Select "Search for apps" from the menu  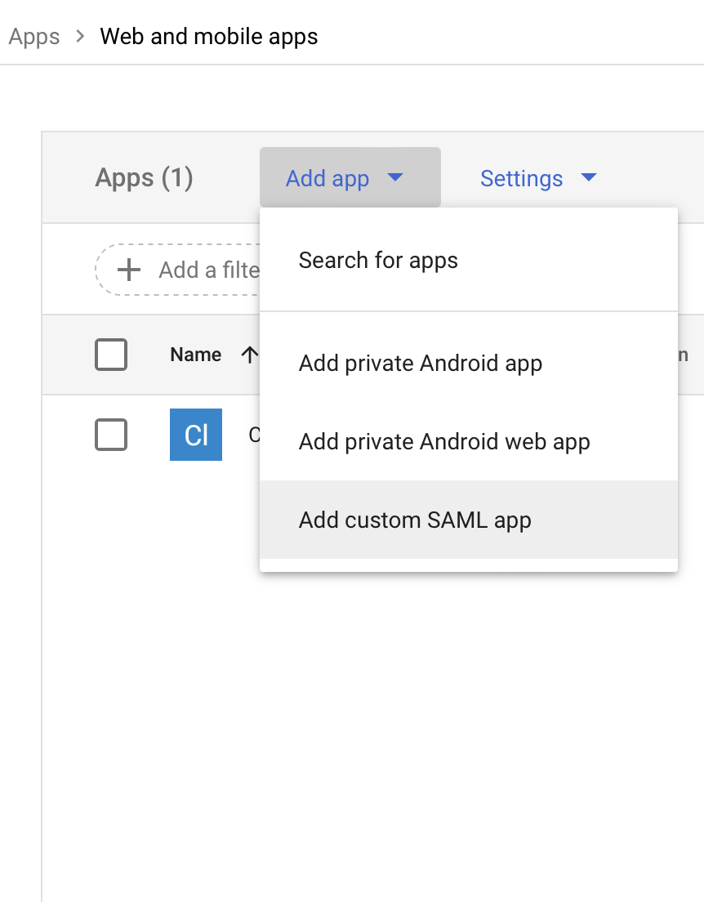pos(377,260)
